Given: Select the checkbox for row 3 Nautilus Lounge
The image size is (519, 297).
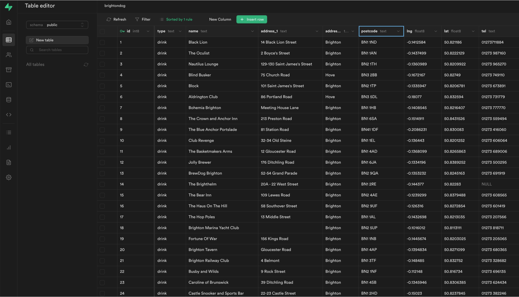Looking at the screenshot, I should click(102, 64).
